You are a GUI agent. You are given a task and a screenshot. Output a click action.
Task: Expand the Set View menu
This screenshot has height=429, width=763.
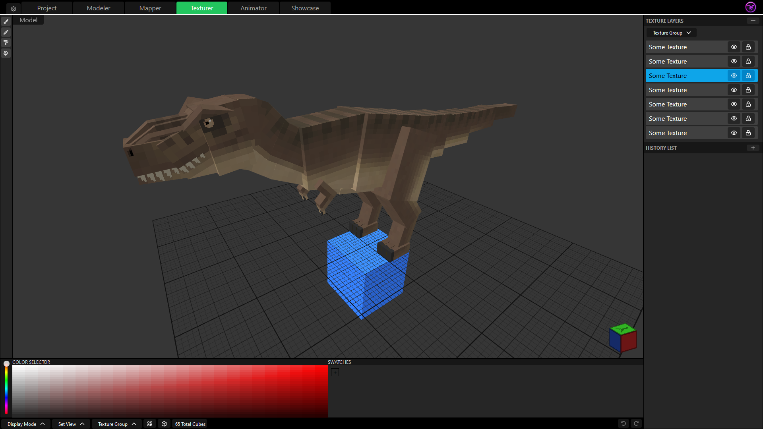click(71, 424)
